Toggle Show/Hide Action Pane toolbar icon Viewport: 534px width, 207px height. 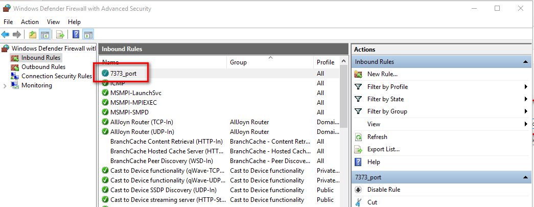pyautogui.click(x=88, y=34)
